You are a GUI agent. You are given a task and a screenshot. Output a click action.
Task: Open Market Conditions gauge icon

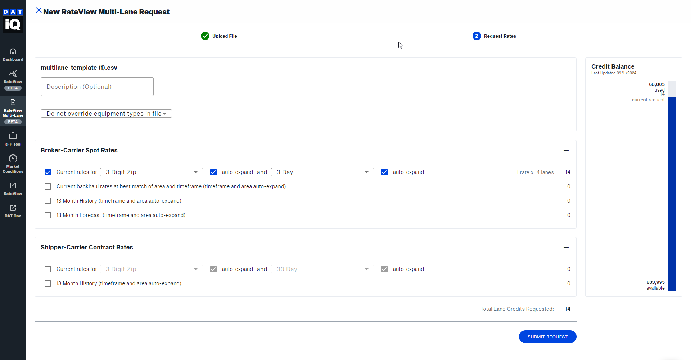[x=13, y=158]
